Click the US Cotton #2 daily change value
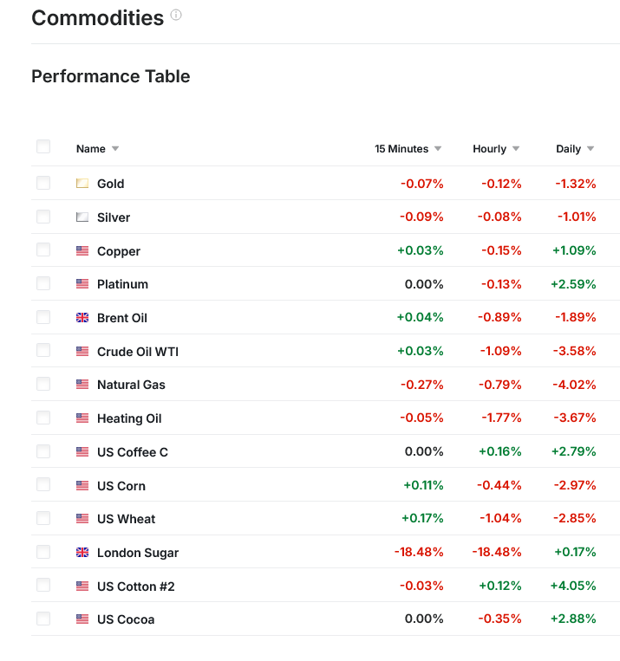 click(x=573, y=586)
